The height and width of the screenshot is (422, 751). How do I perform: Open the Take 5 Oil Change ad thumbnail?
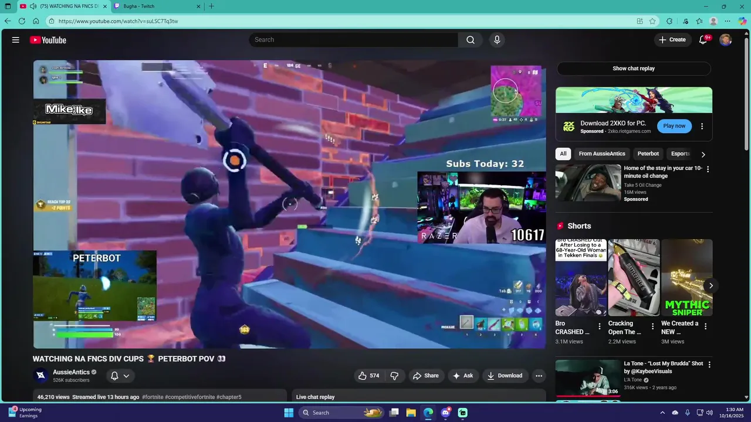pyautogui.click(x=588, y=182)
